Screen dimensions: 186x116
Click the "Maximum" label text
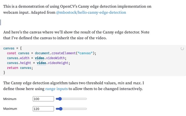(10, 109)
